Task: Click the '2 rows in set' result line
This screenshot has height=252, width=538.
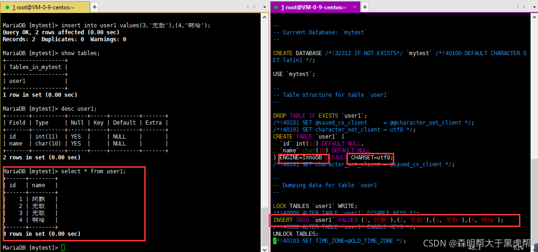Action: (x=42, y=157)
